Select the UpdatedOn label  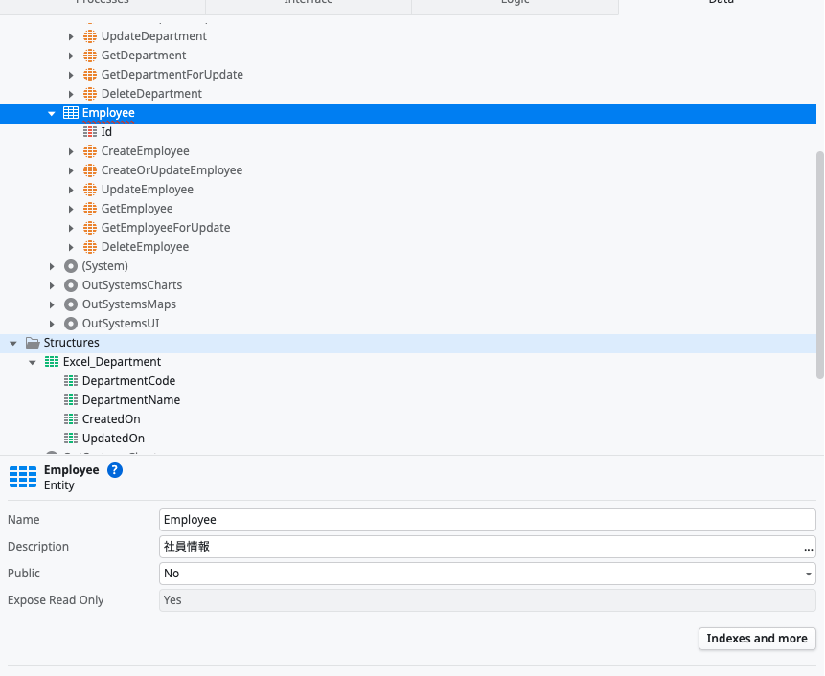tap(113, 439)
